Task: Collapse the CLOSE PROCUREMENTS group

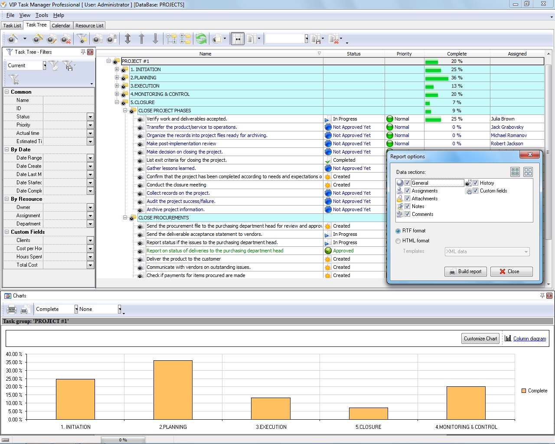Action: tap(125, 218)
